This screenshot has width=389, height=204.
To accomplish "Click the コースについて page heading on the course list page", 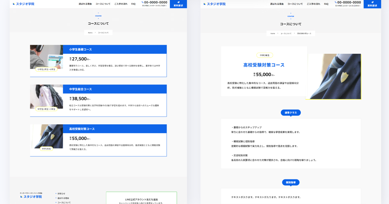I will (x=98, y=24).
